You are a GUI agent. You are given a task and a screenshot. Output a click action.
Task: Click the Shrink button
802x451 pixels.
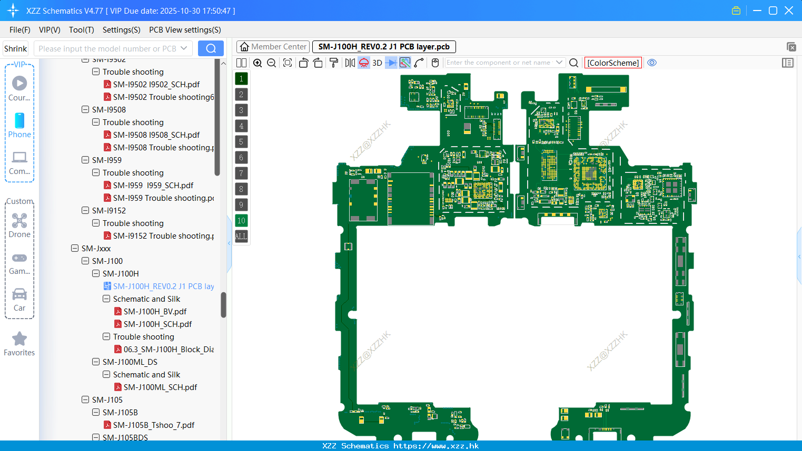(15, 48)
